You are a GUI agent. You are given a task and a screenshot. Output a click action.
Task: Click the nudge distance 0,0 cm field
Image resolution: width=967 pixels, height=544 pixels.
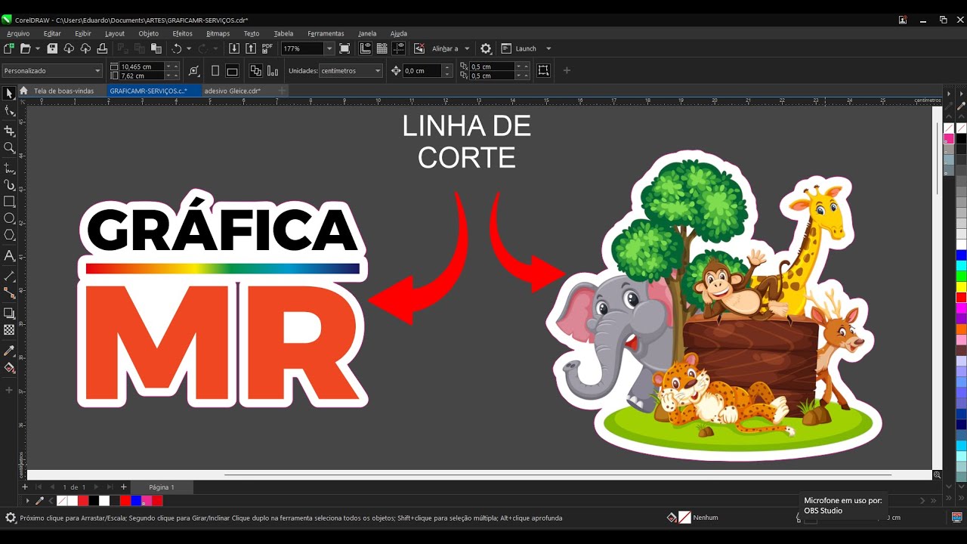422,70
